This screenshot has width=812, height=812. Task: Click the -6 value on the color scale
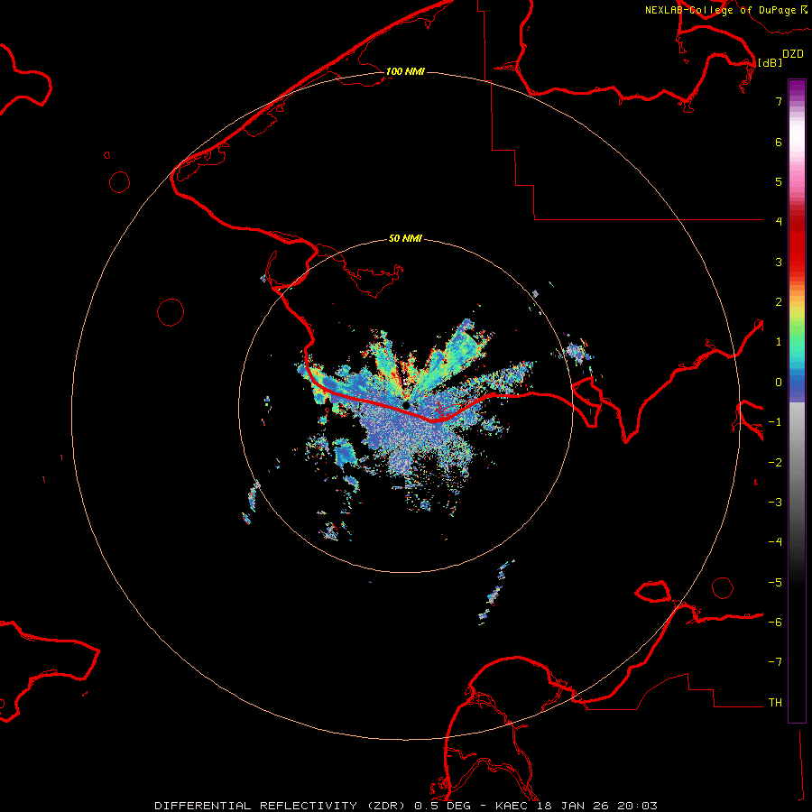click(x=775, y=623)
